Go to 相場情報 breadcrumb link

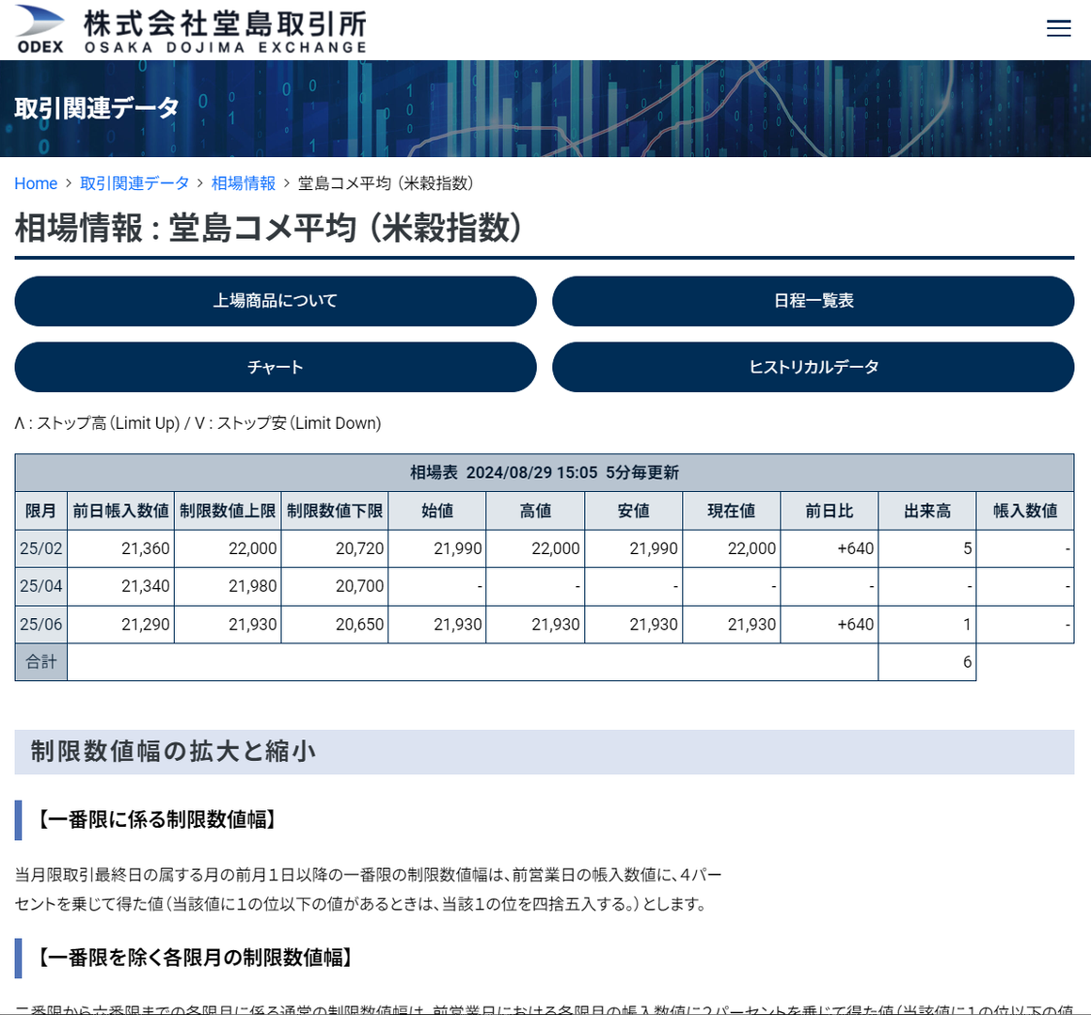[243, 183]
